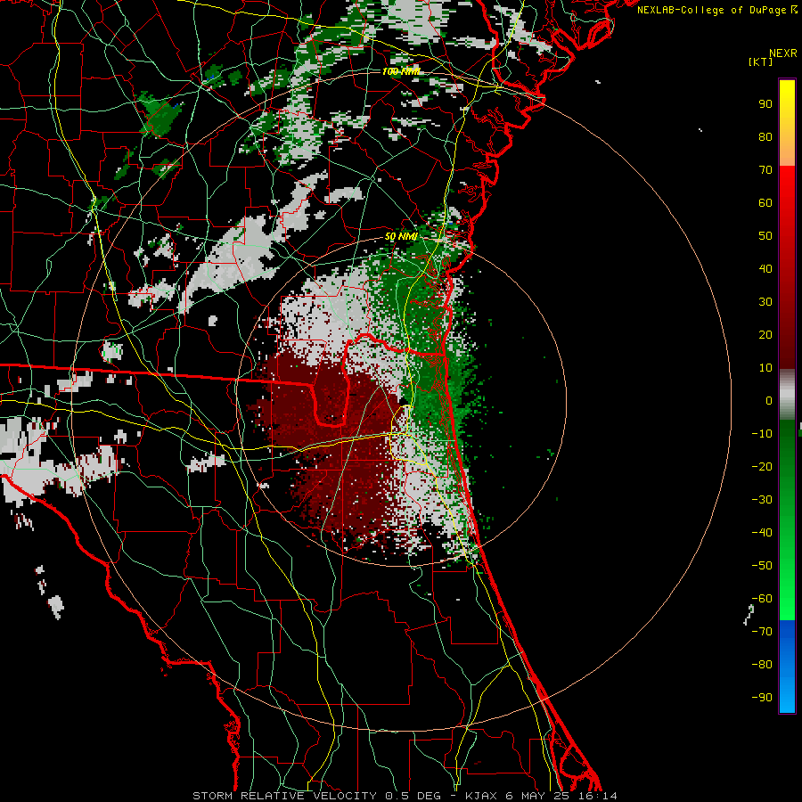Click the -10 value on the velocity scale
802x802 pixels.
(762, 434)
